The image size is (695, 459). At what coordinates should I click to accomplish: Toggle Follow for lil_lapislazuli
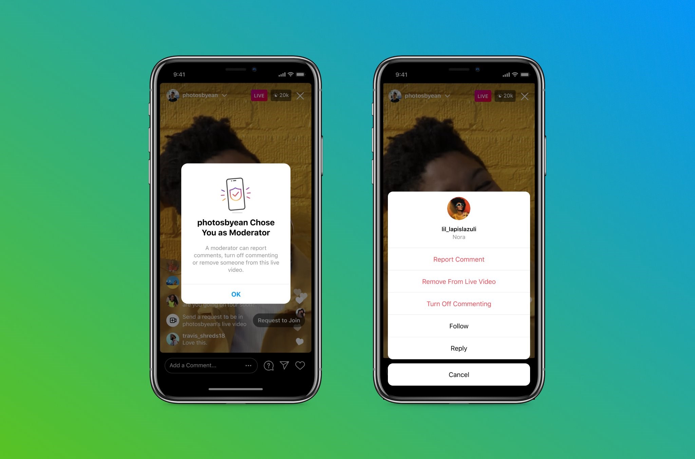[x=458, y=326]
